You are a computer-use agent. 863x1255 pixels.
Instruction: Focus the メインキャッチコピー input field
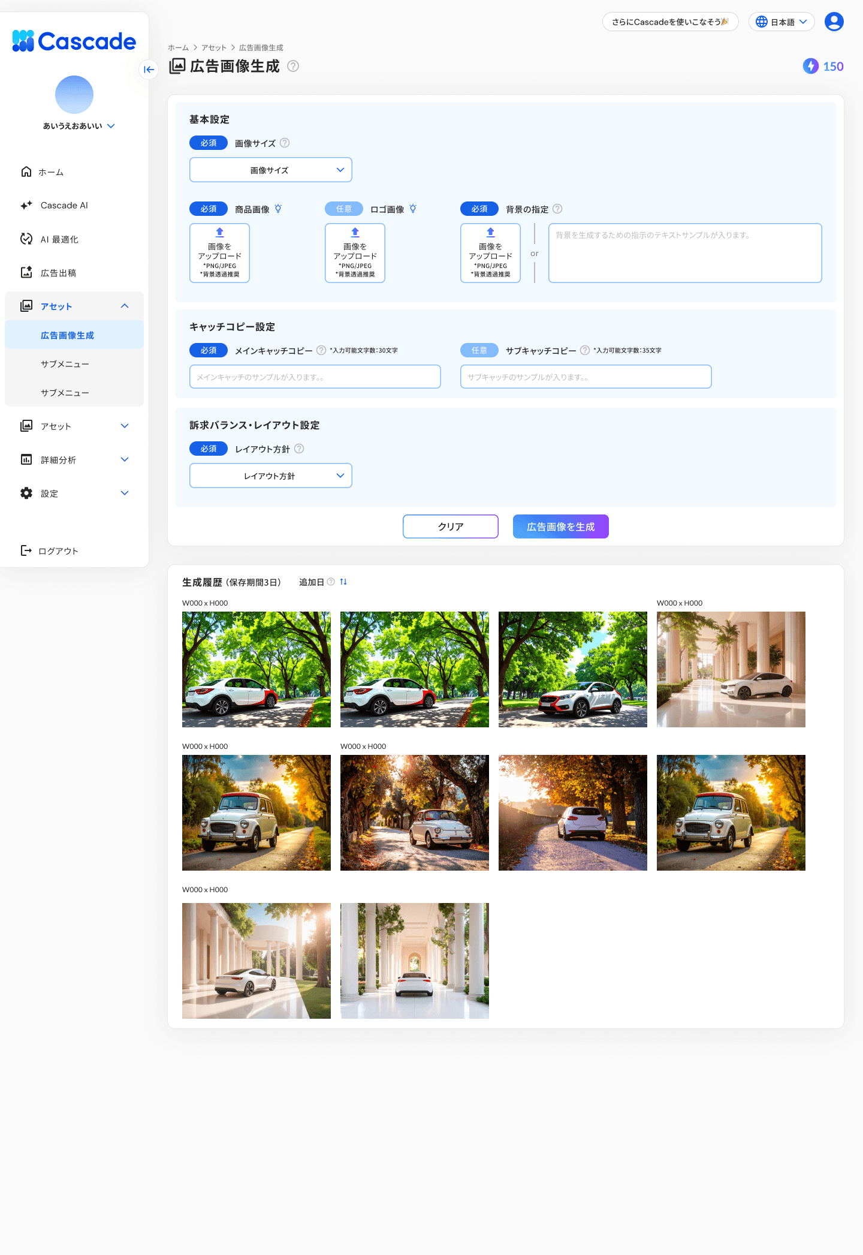(315, 377)
